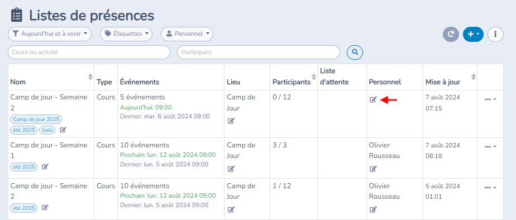Click "7 août 2024 07:15" update time
The height and width of the screenshot is (220, 516).
coord(443,103)
